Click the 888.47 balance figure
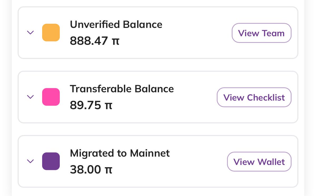This screenshot has height=196, width=316. click(89, 41)
